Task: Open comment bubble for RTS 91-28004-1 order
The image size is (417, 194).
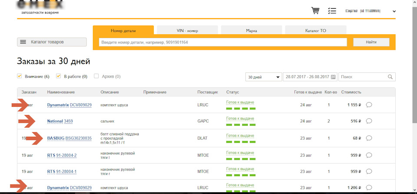Action: click(x=369, y=171)
